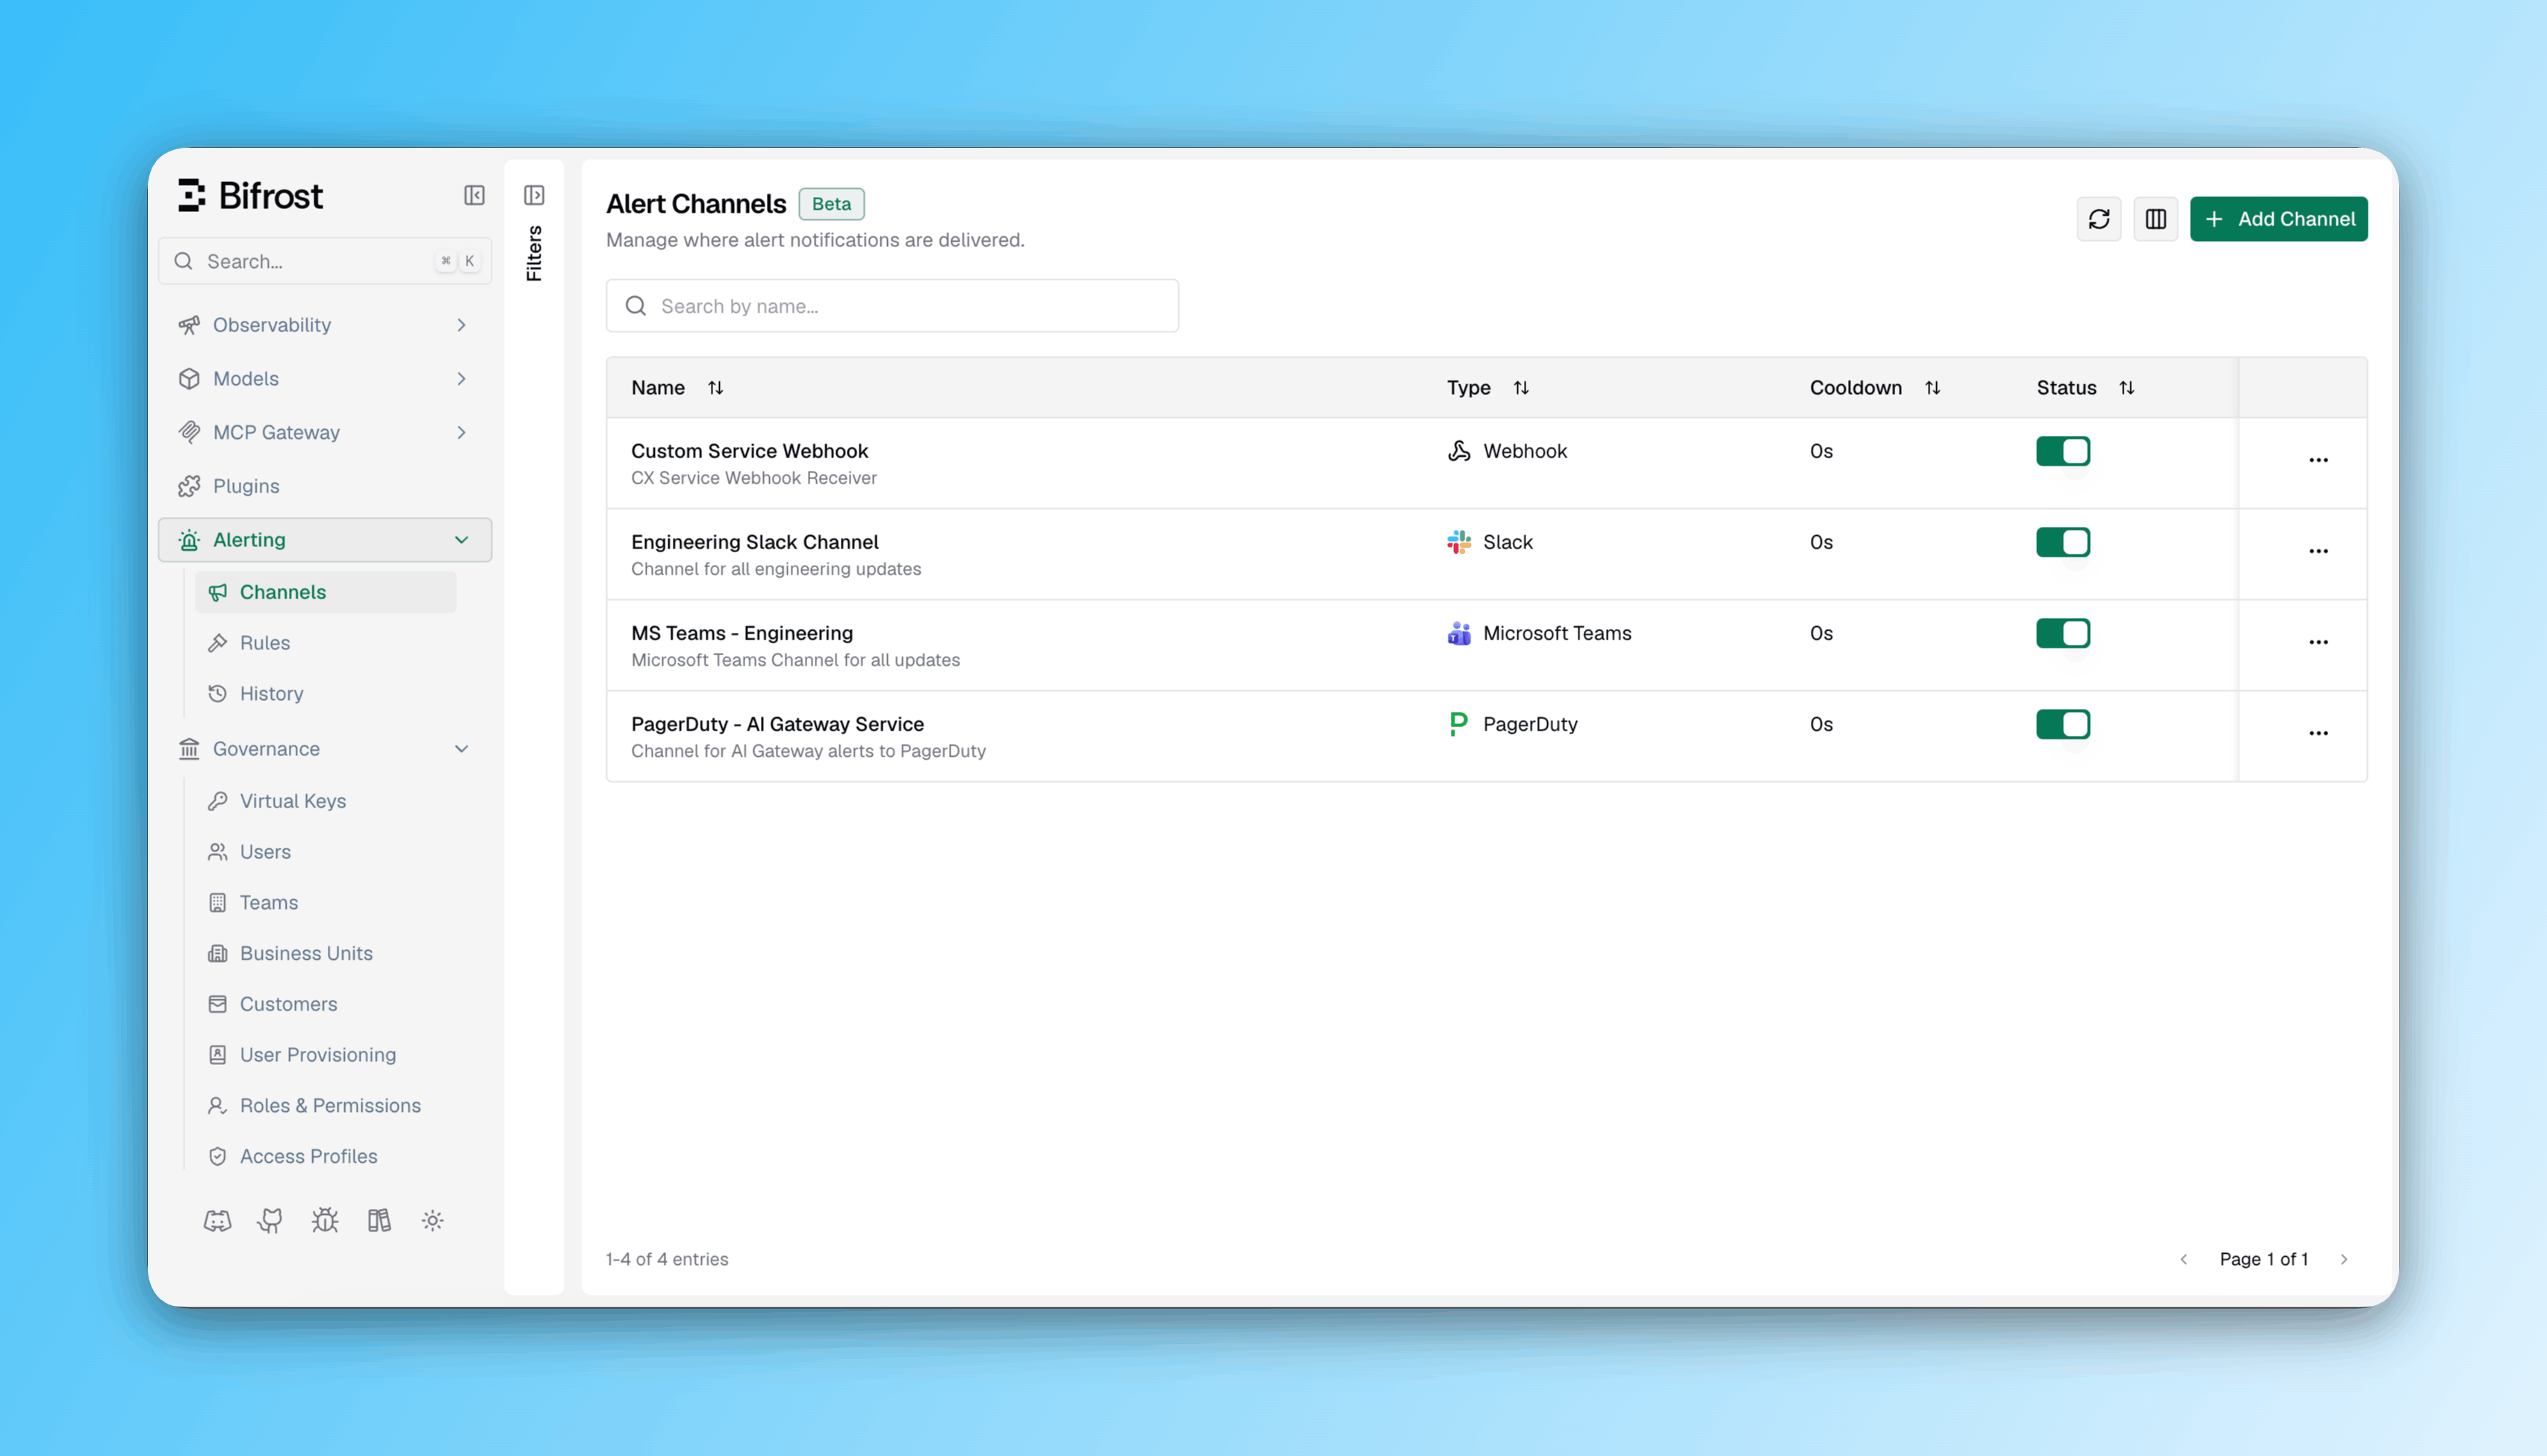Image resolution: width=2547 pixels, height=1456 pixels.
Task: Sort by Type column arrows
Action: click(x=1520, y=388)
